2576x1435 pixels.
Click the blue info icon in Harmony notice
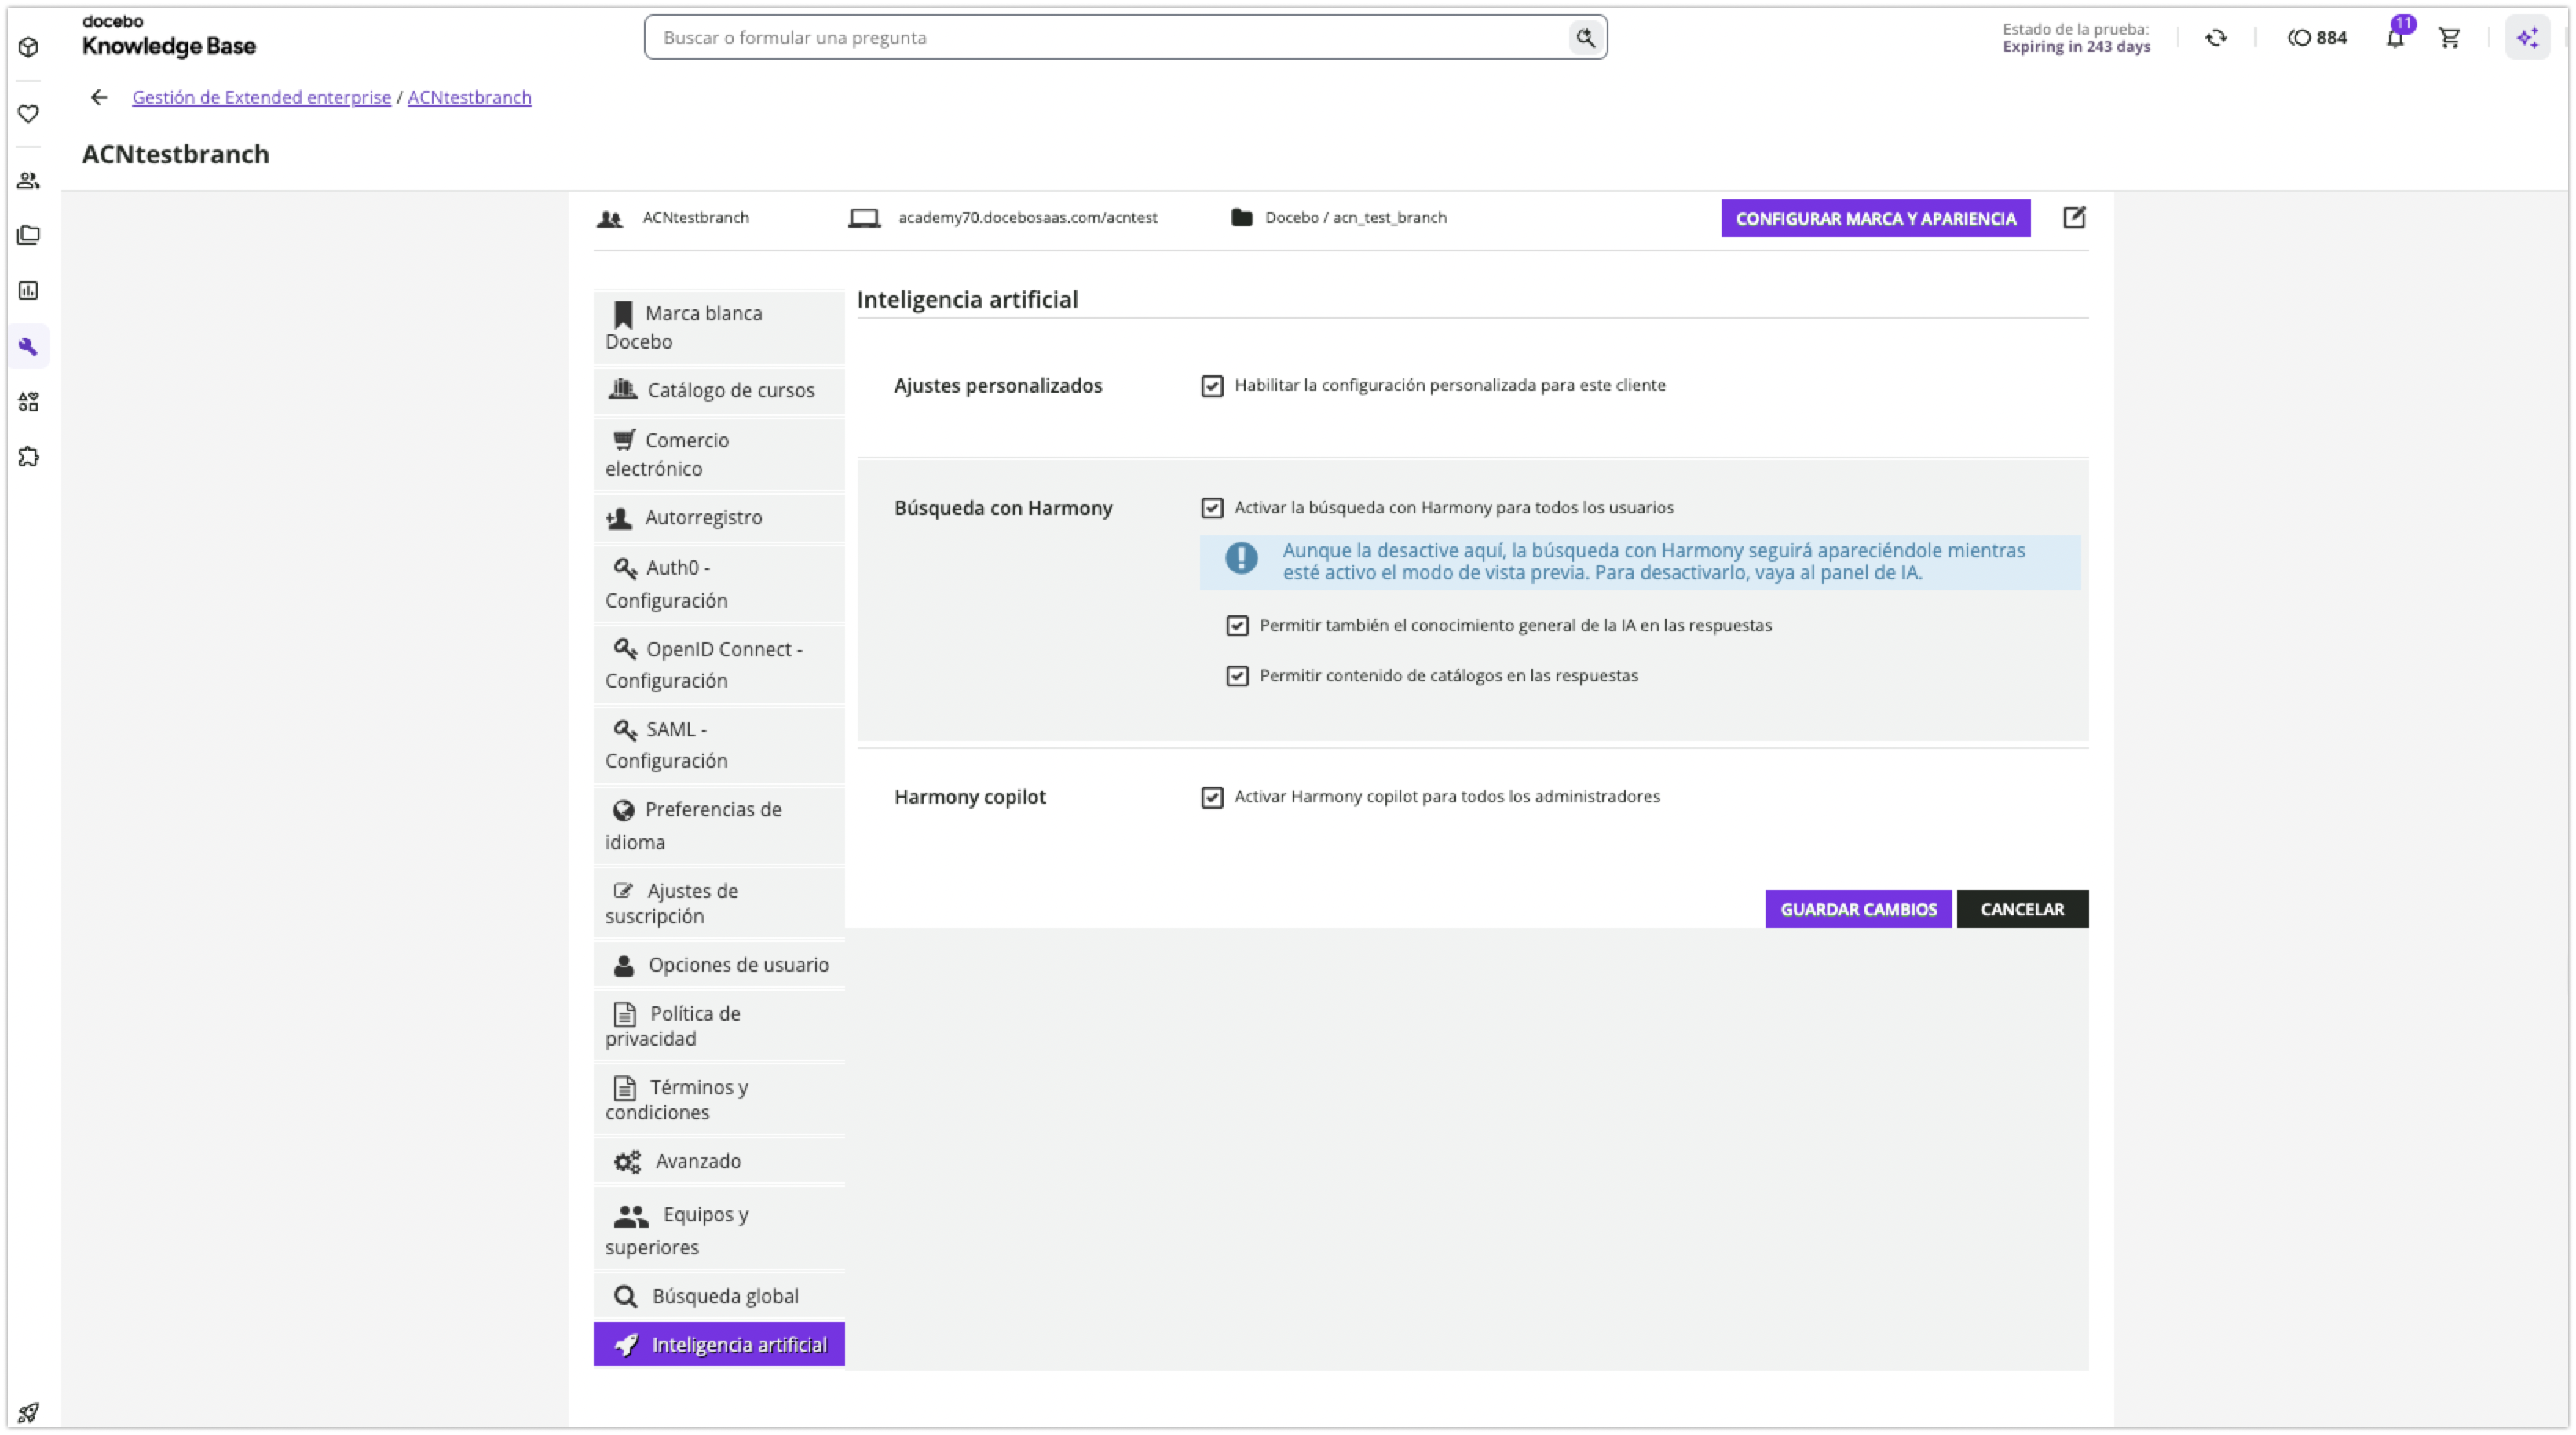pyautogui.click(x=1241, y=559)
